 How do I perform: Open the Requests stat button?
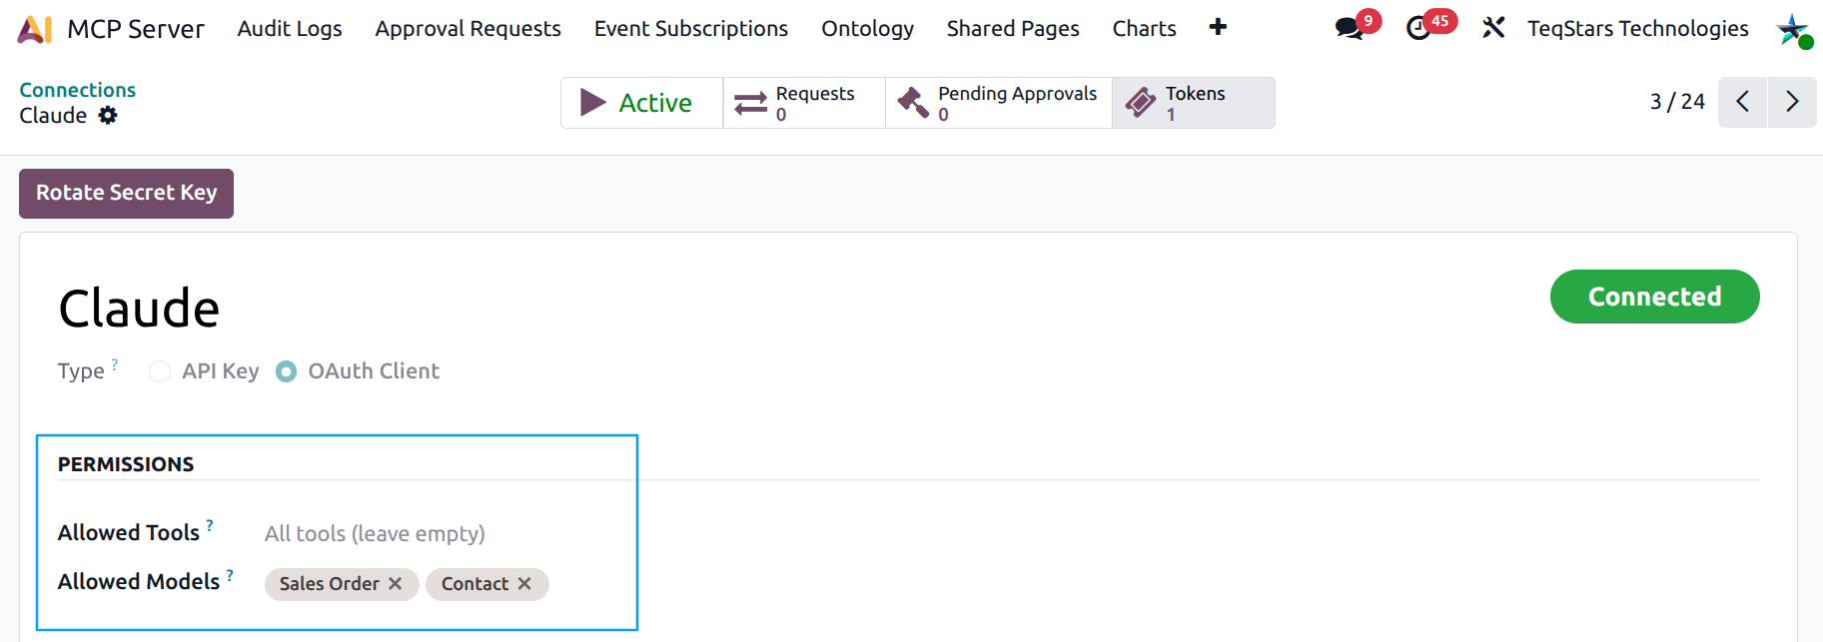point(804,103)
